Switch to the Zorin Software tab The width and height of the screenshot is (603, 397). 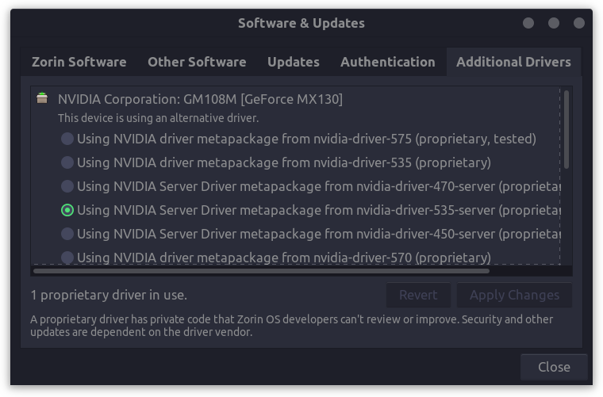point(79,62)
